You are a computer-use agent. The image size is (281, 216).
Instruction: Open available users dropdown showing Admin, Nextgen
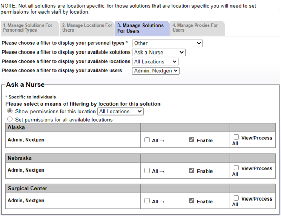156,71
